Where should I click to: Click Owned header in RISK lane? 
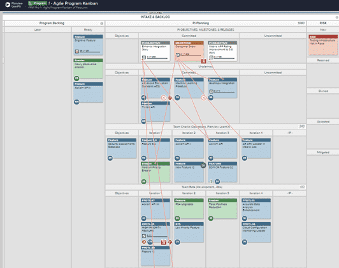[323, 91]
